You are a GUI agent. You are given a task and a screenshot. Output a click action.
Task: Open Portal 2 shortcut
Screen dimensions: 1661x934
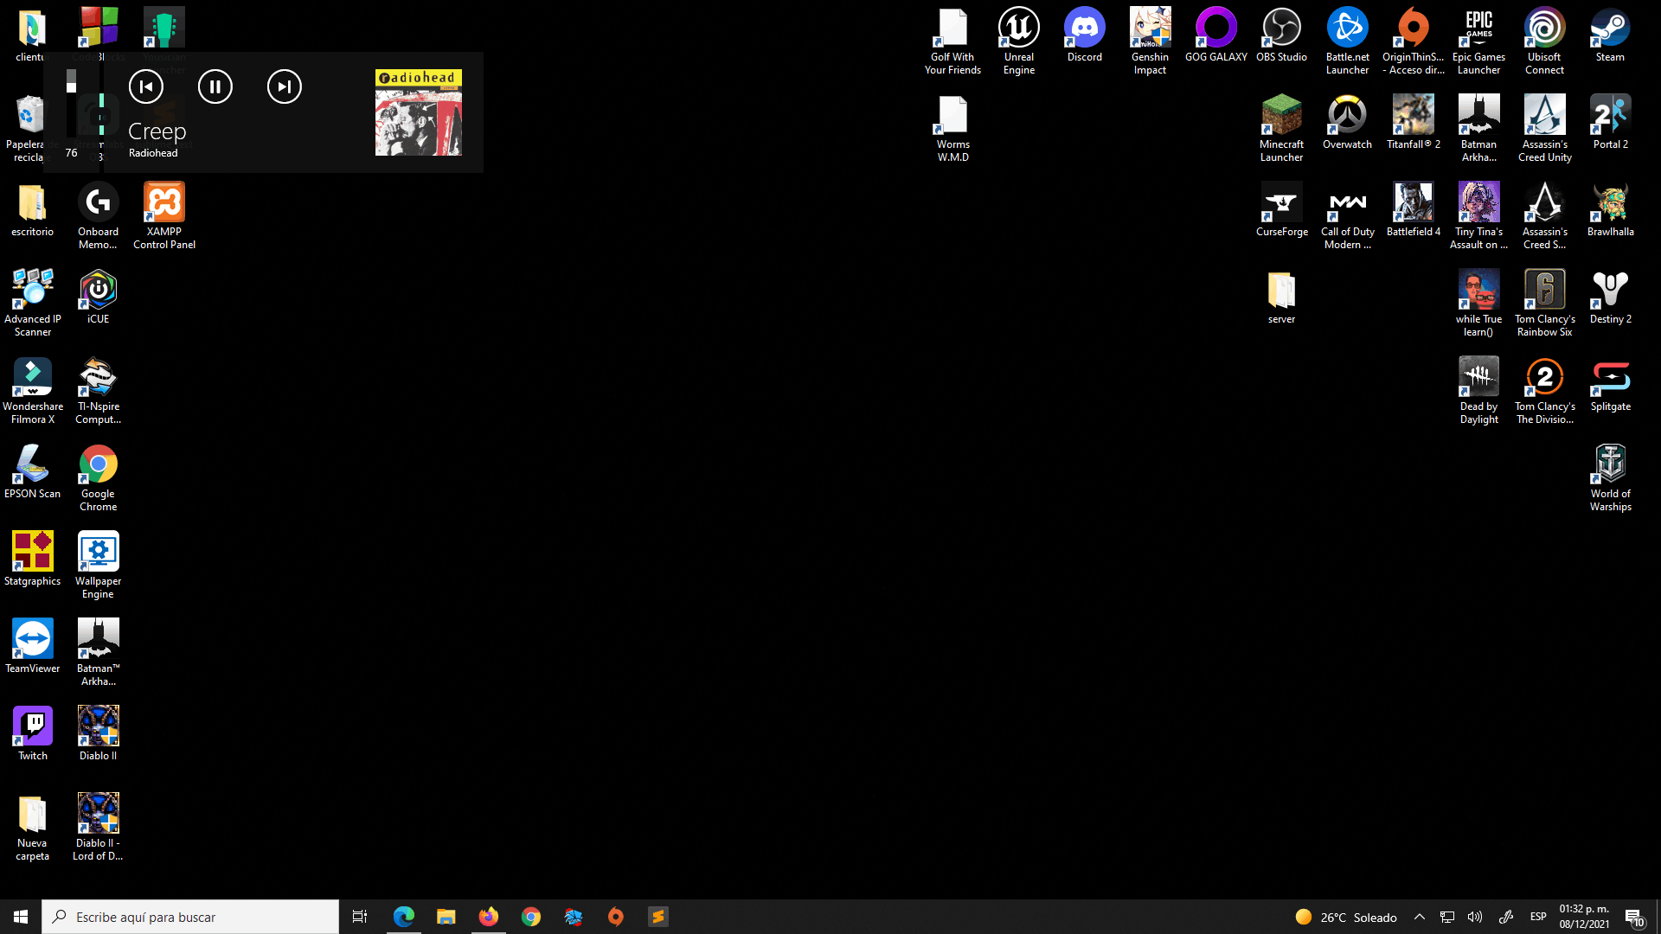coord(1611,122)
